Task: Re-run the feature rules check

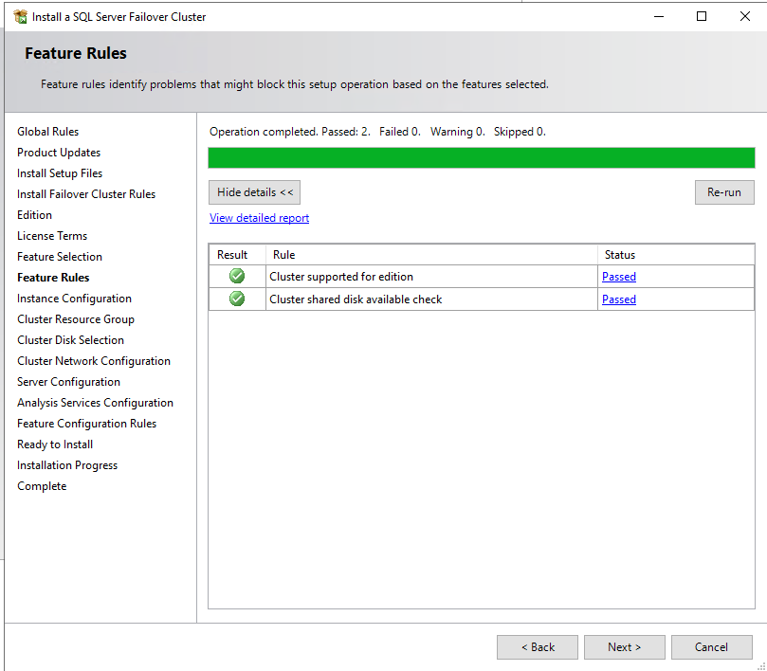Action: tap(724, 192)
